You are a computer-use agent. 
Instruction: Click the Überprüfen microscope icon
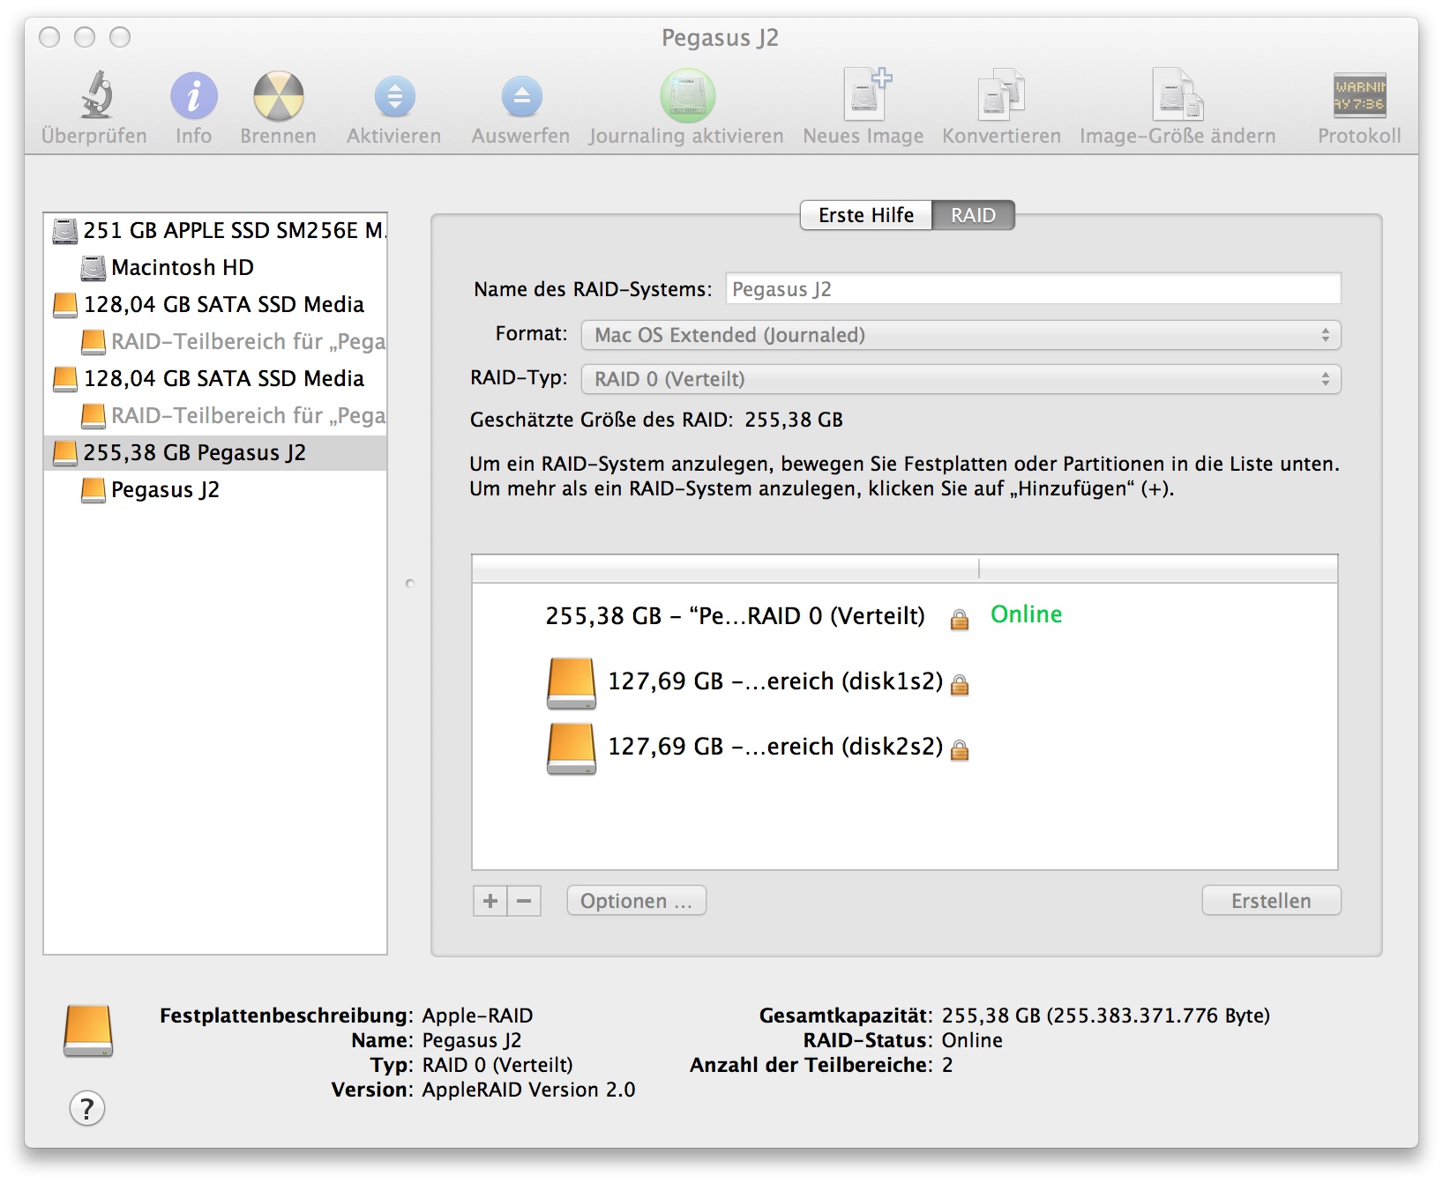click(x=95, y=95)
